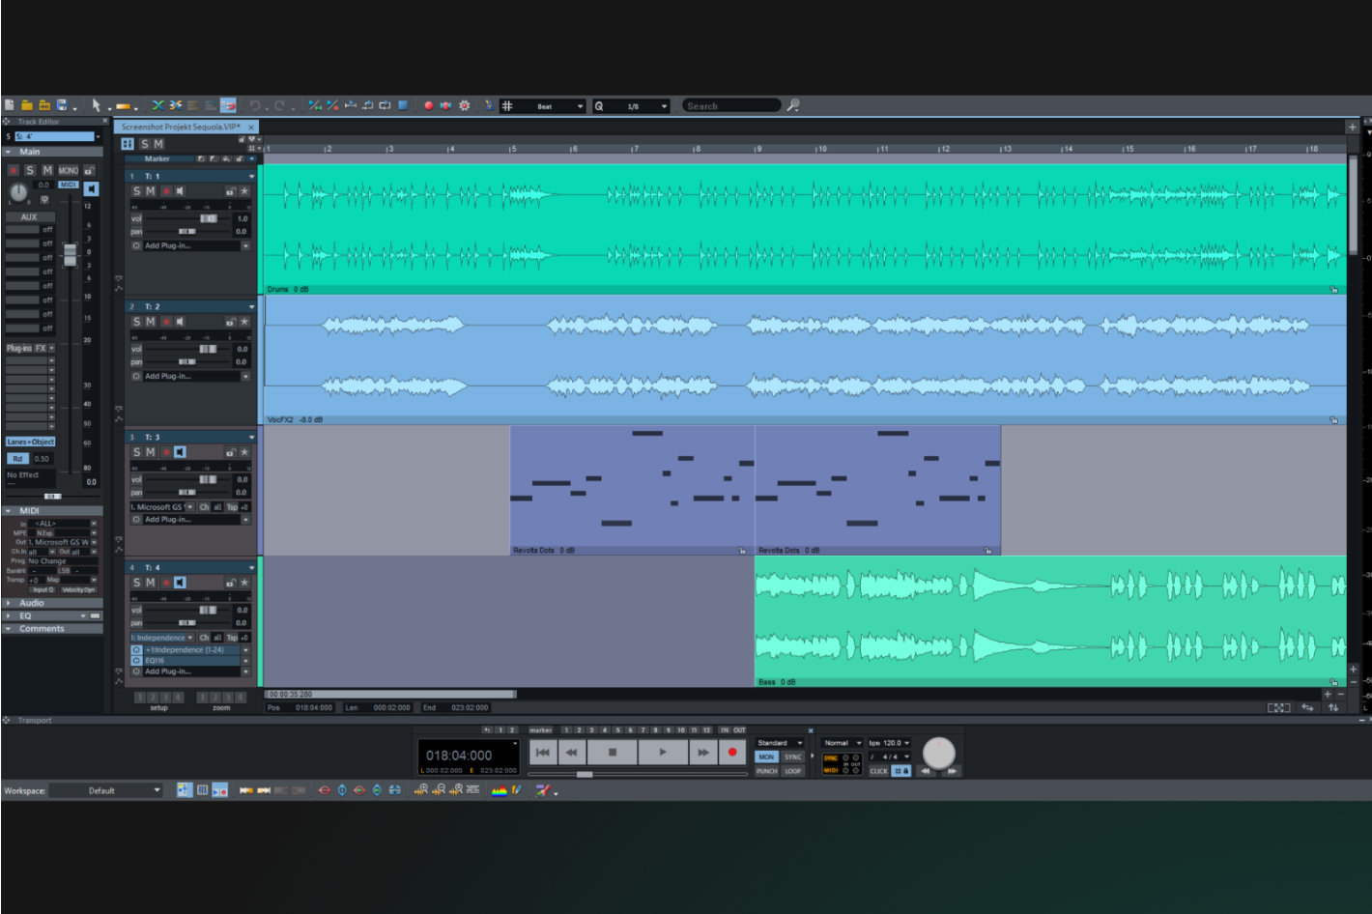
Task: Enable LOOP mode in transport
Action: (793, 771)
